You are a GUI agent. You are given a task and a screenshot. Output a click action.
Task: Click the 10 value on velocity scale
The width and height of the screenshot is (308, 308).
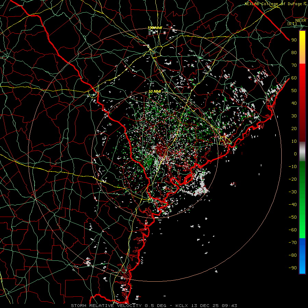tap(294, 141)
